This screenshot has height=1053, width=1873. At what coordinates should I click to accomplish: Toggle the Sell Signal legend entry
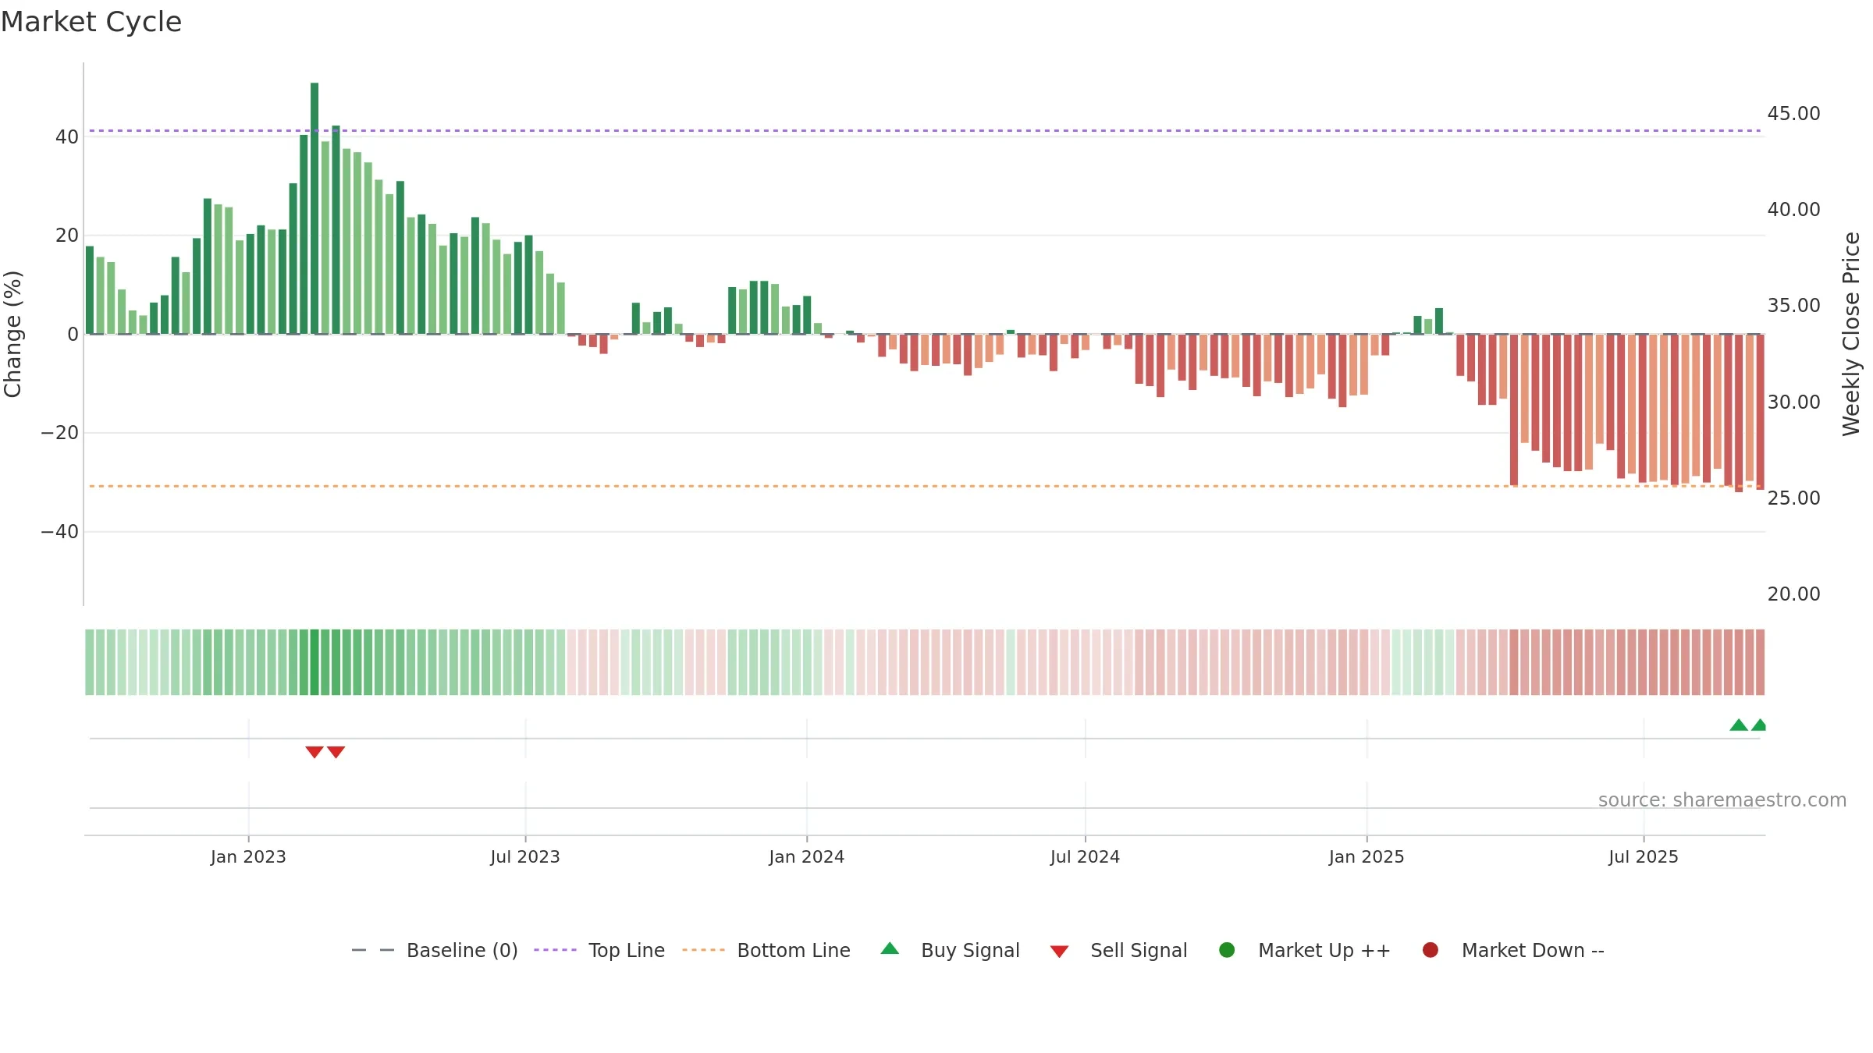pos(1118,950)
